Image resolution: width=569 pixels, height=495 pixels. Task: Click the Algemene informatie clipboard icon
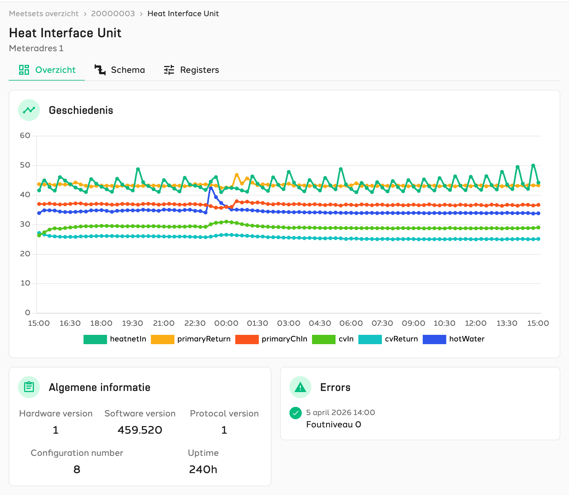tap(29, 387)
